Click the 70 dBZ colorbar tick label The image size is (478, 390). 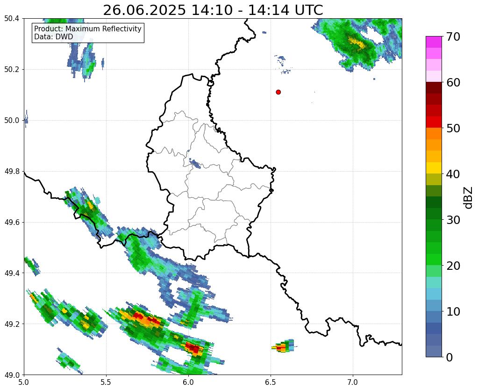[x=453, y=36]
